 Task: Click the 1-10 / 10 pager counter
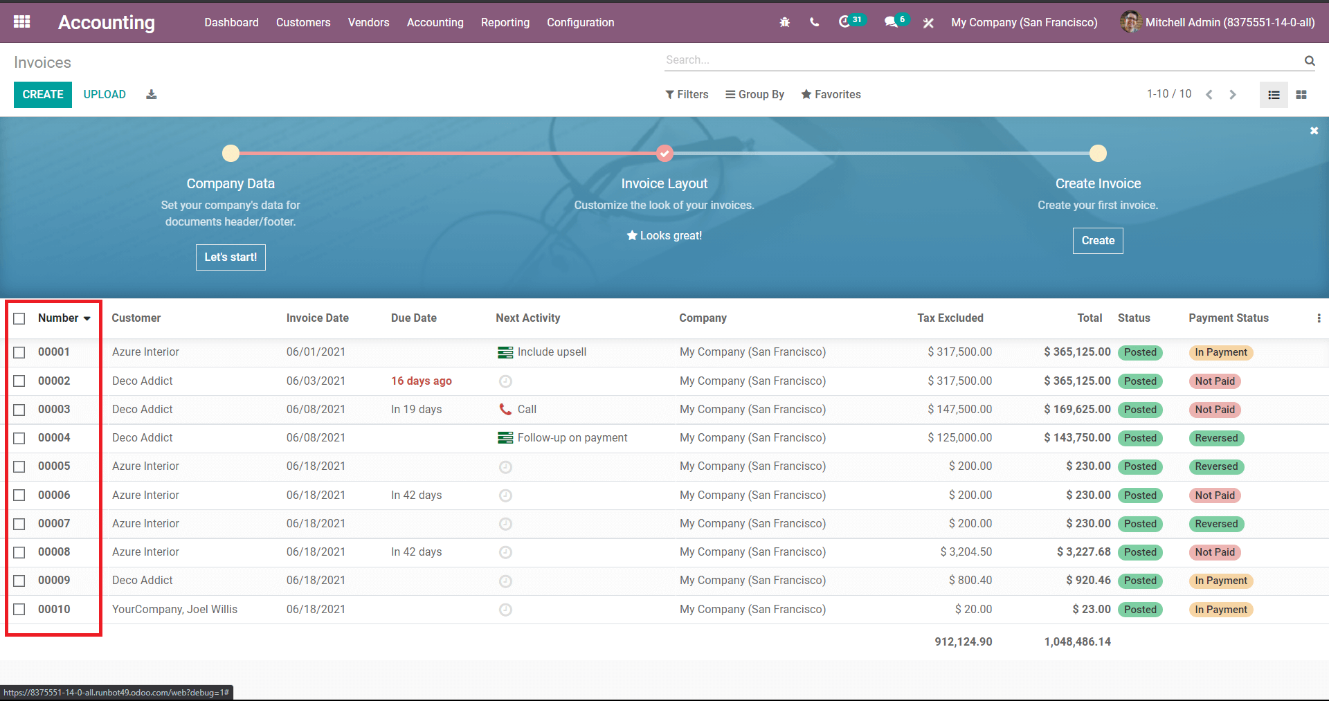click(x=1169, y=93)
